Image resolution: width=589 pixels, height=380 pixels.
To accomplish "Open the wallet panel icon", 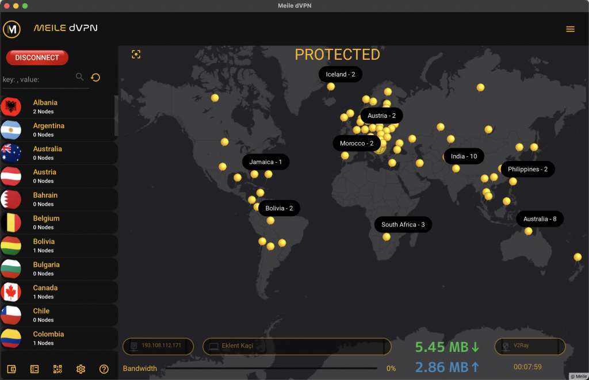I will pyautogui.click(x=12, y=369).
